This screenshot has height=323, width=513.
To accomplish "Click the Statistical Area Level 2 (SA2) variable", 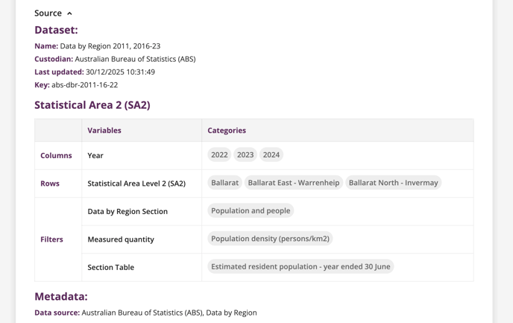I will coord(136,184).
